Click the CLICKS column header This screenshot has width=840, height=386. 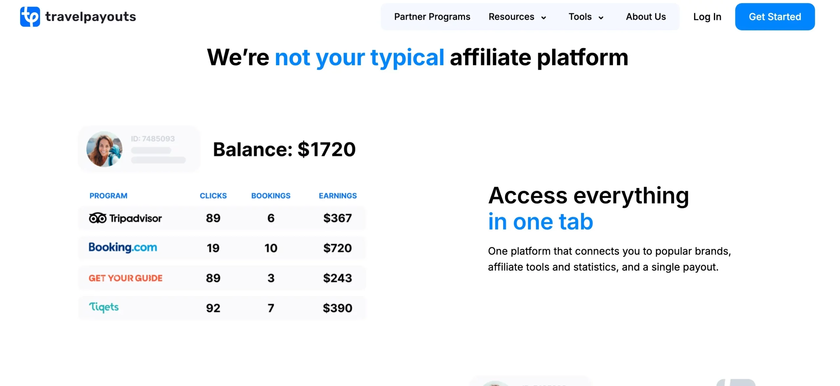[213, 196]
